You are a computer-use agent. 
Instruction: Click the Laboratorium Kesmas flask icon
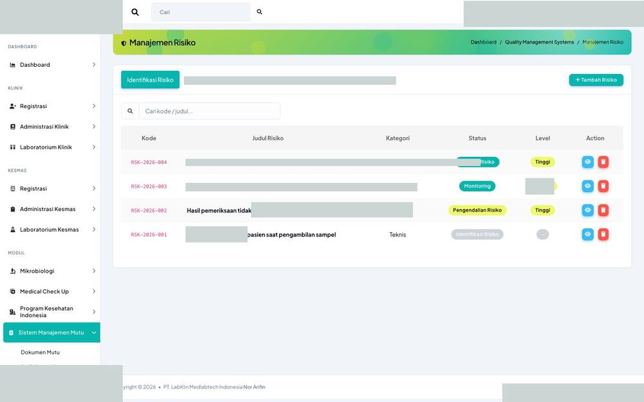click(13, 230)
